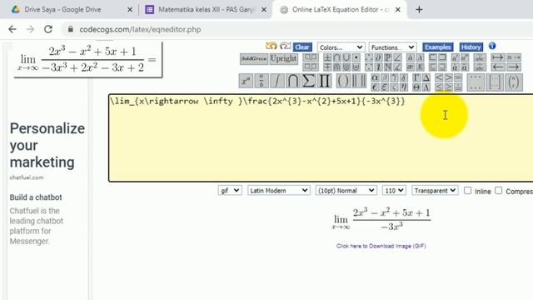Switch to the Drive Saya - Google Drive tab
The width and height of the screenshot is (533, 300).
click(62, 9)
